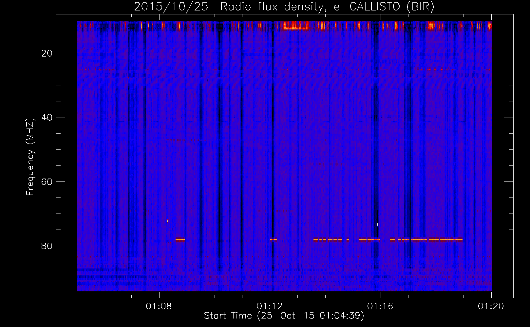This screenshot has height=327, width=530.
Task: Click the 40 MHz frequency tick label
Action: tap(47, 117)
